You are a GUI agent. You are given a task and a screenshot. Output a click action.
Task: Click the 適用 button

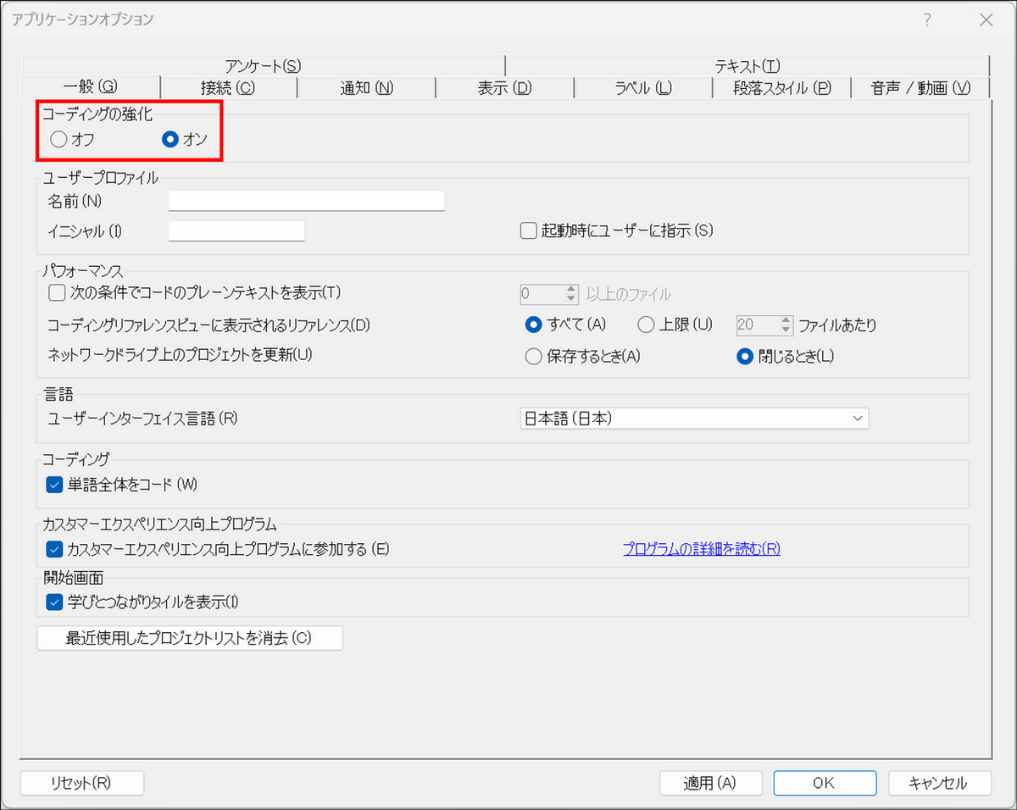pyautogui.click(x=710, y=783)
